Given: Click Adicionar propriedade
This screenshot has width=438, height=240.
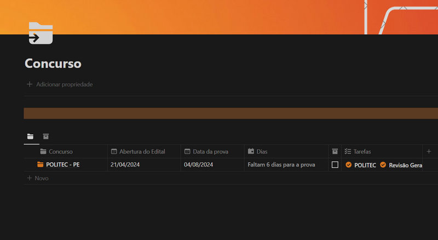Looking at the screenshot, I should [64, 84].
